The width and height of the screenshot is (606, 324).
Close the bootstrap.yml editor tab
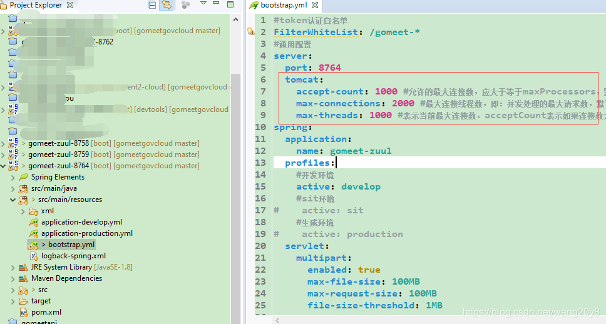[315, 5]
